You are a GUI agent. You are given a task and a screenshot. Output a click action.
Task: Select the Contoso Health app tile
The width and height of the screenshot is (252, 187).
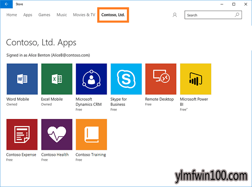click(57, 134)
